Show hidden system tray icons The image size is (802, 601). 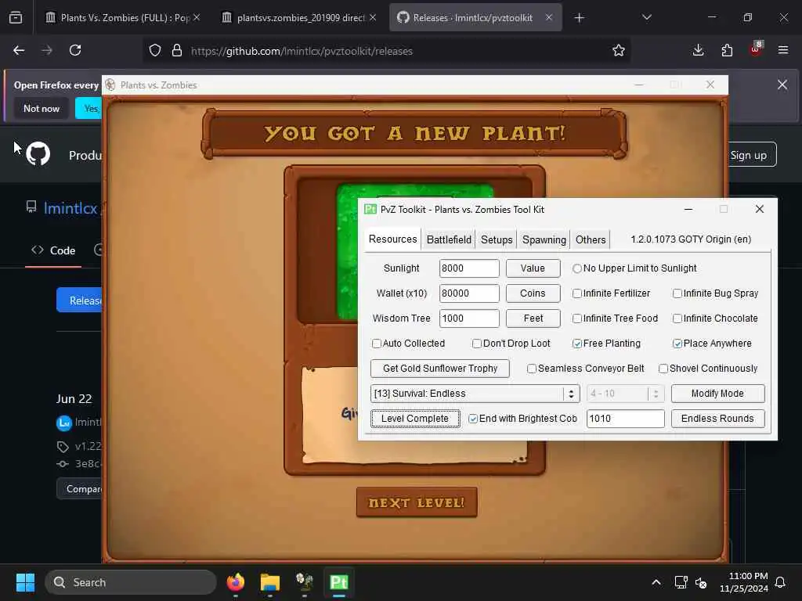(656, 582)
